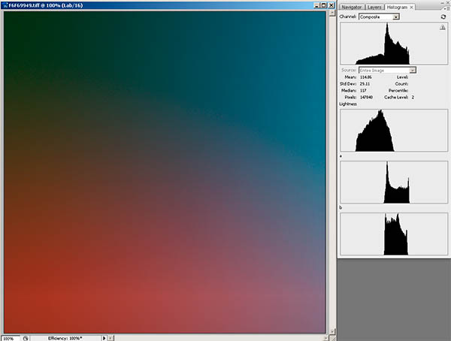Click the Mean value 114.86
The width and height of the screenshot is (451, 341).
pyautogui.click(x=366, y=77)
